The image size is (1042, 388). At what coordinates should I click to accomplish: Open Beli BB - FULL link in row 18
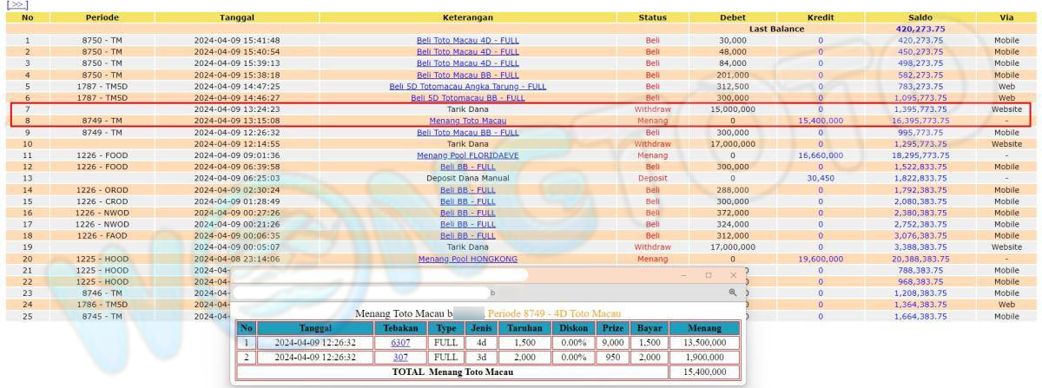click(467, 235)
